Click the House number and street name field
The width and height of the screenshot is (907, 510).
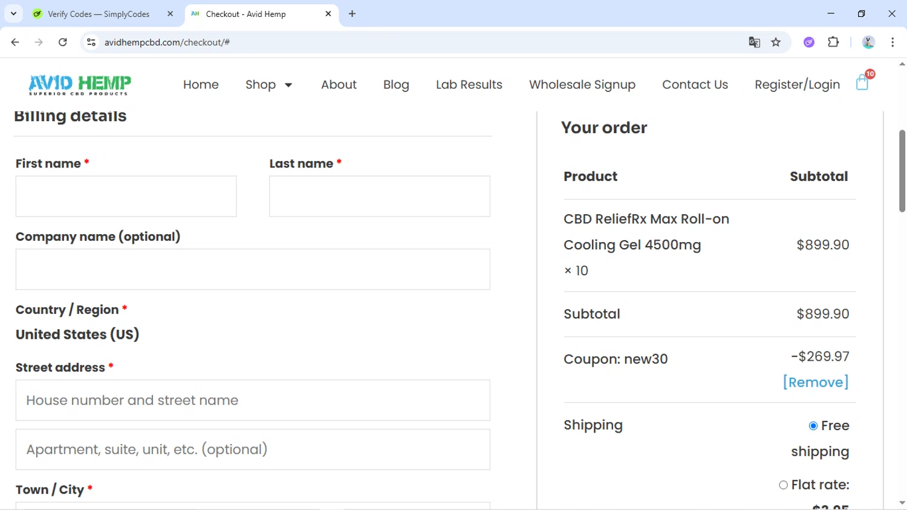pos(253,400)
